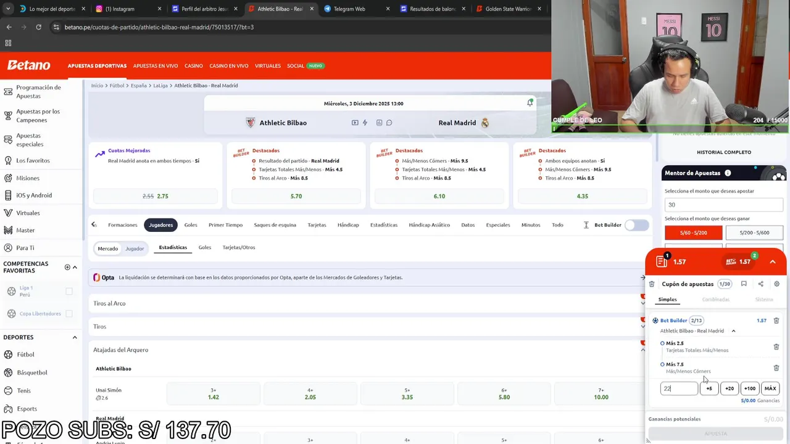Switch the toggle to Jugador view
Screen dimensions: 790x444
coord(135,249)
